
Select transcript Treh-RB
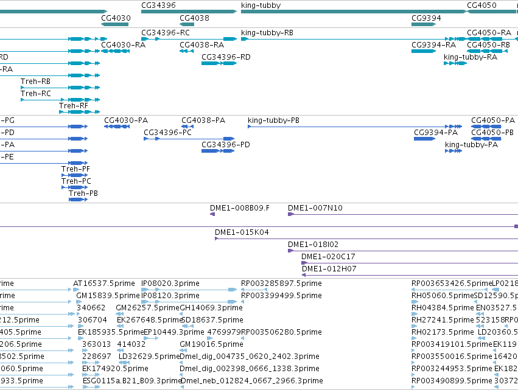pyautogui.click(x=60, y=88)
